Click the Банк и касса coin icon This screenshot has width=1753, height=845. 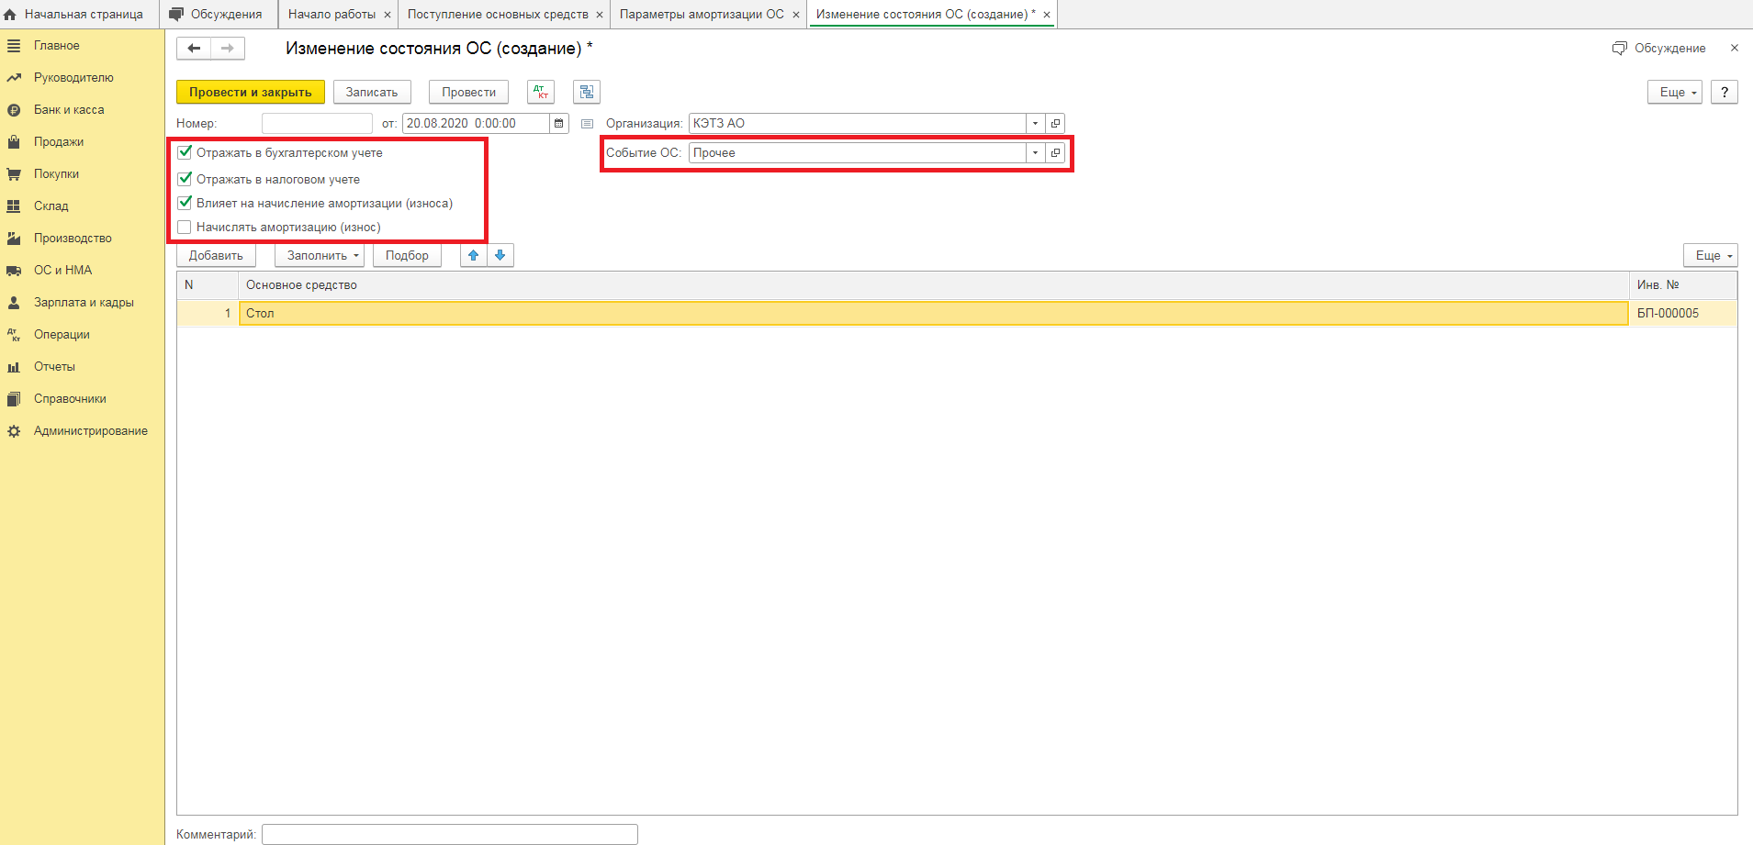coord(14,110)
